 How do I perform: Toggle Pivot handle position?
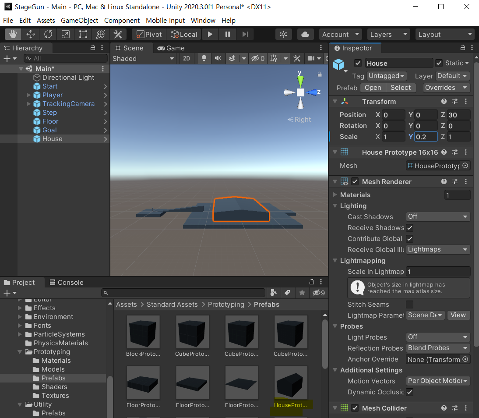[149, 34]
